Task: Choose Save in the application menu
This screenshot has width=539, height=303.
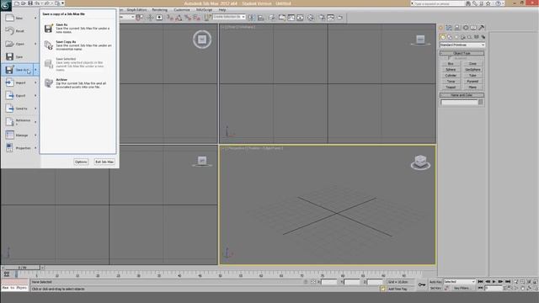Action: tap(20, 56)
